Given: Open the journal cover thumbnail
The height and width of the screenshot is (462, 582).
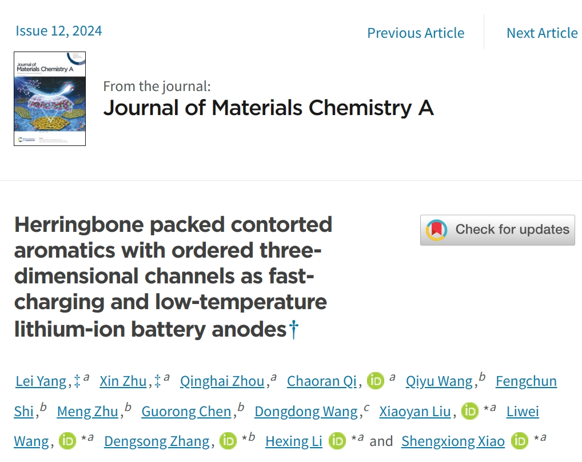Looking at the screenshot, I should (x=50, y=98).
